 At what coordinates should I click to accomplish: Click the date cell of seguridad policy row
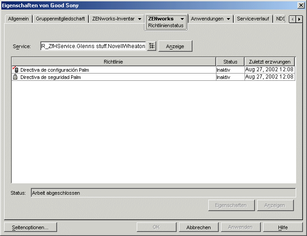pyautogui.click(x=269, y=77)
